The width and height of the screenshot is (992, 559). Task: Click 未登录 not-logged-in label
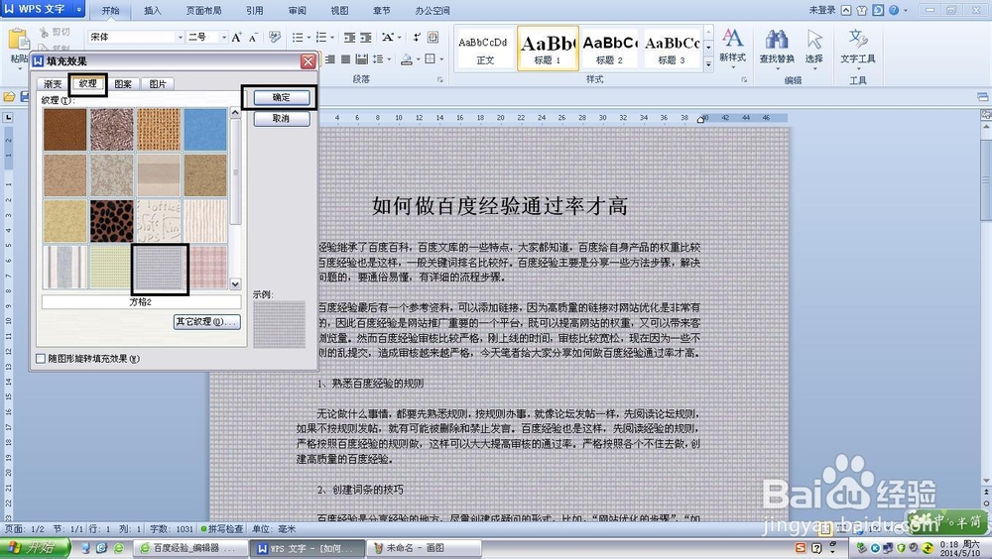coord(822,10)
